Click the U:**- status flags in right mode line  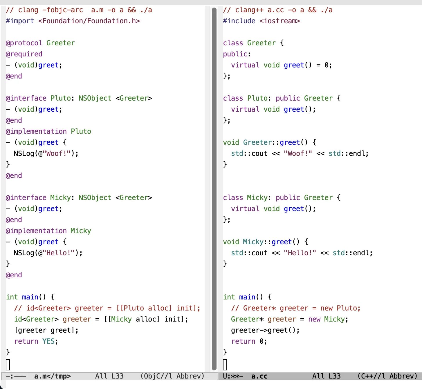233,376
